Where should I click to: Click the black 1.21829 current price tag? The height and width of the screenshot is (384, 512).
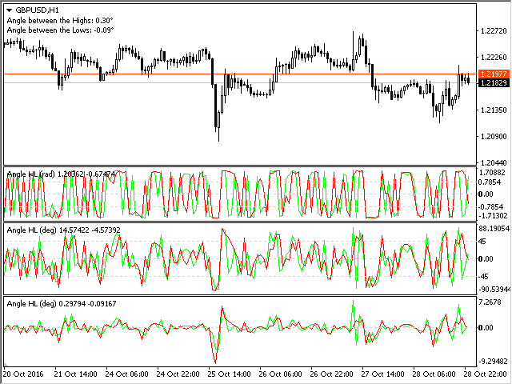point(491,83)
